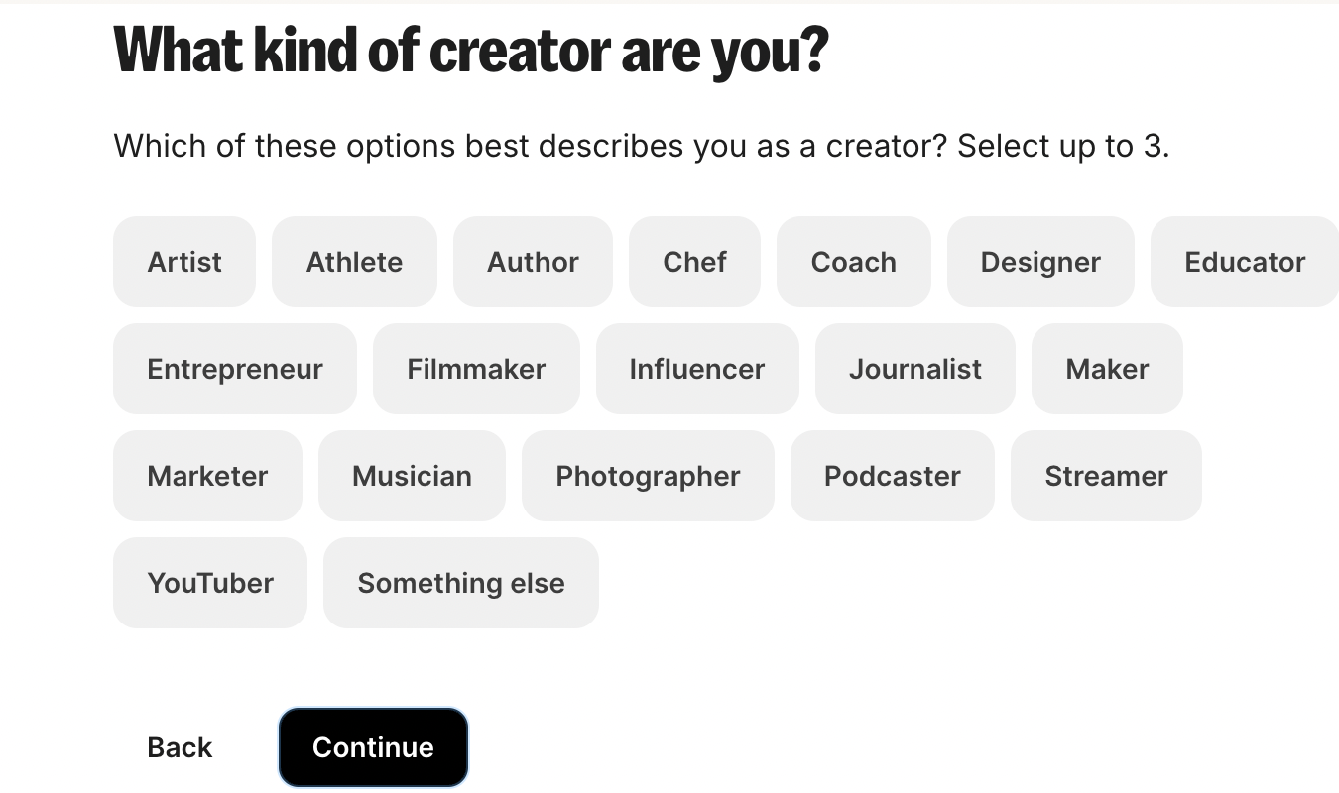The image size is (1339, 793).
Task: Select the Coach chip
Action: click(x=853, y=262)
